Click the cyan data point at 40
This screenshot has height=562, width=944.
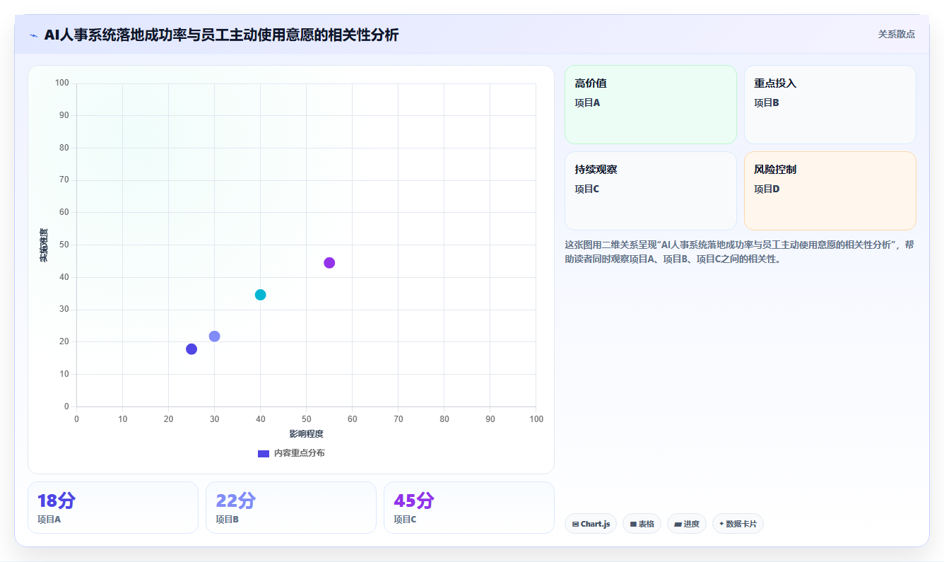coord(260,295)
